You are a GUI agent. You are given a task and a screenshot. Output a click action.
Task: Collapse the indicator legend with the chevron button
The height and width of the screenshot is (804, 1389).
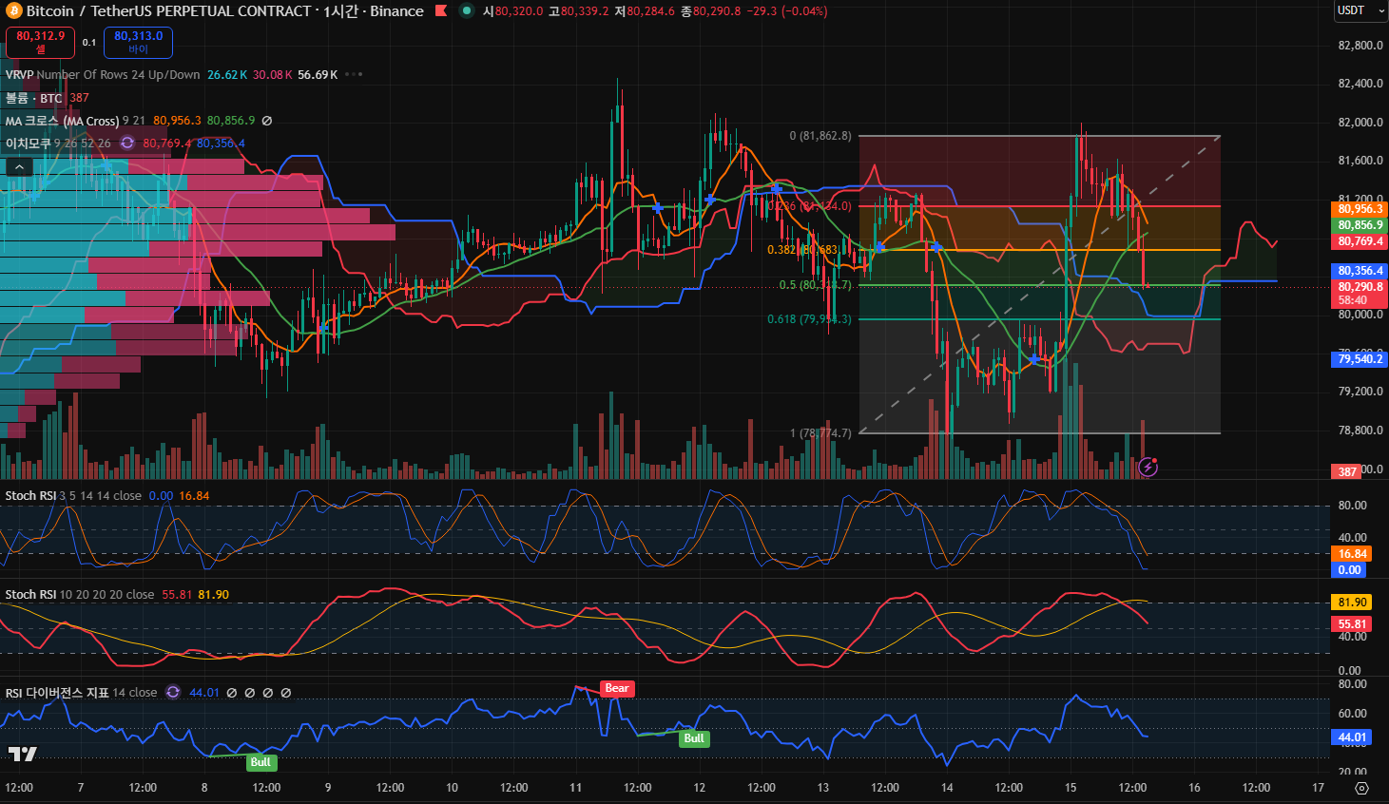(x=19, y=167)
